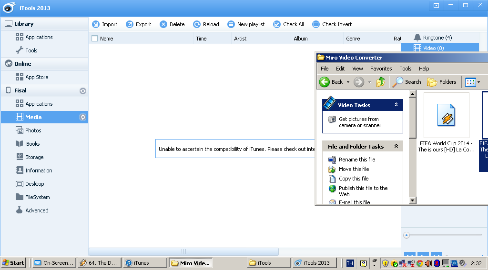The height and width of the screenshot is (270, 488).
Task: Open Edit menu in Miro Video Converter window
Action: click(x=340, y=69)
